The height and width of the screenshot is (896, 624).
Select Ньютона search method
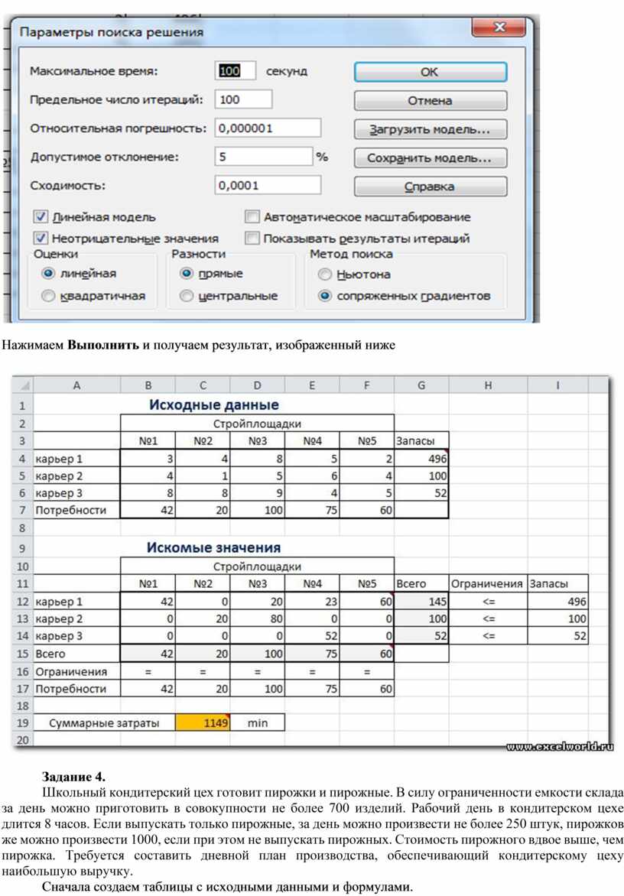tap(325, 274)
